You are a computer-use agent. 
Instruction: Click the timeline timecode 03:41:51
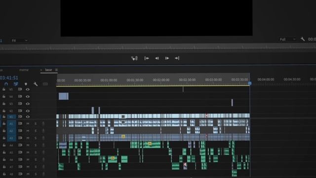click(9, 78)
